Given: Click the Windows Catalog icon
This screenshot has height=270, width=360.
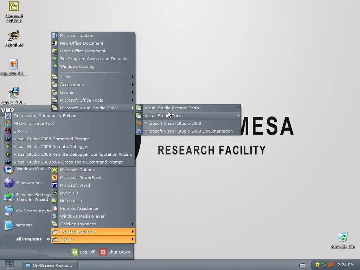Looking at the screenshot, I should pos(54,66).
